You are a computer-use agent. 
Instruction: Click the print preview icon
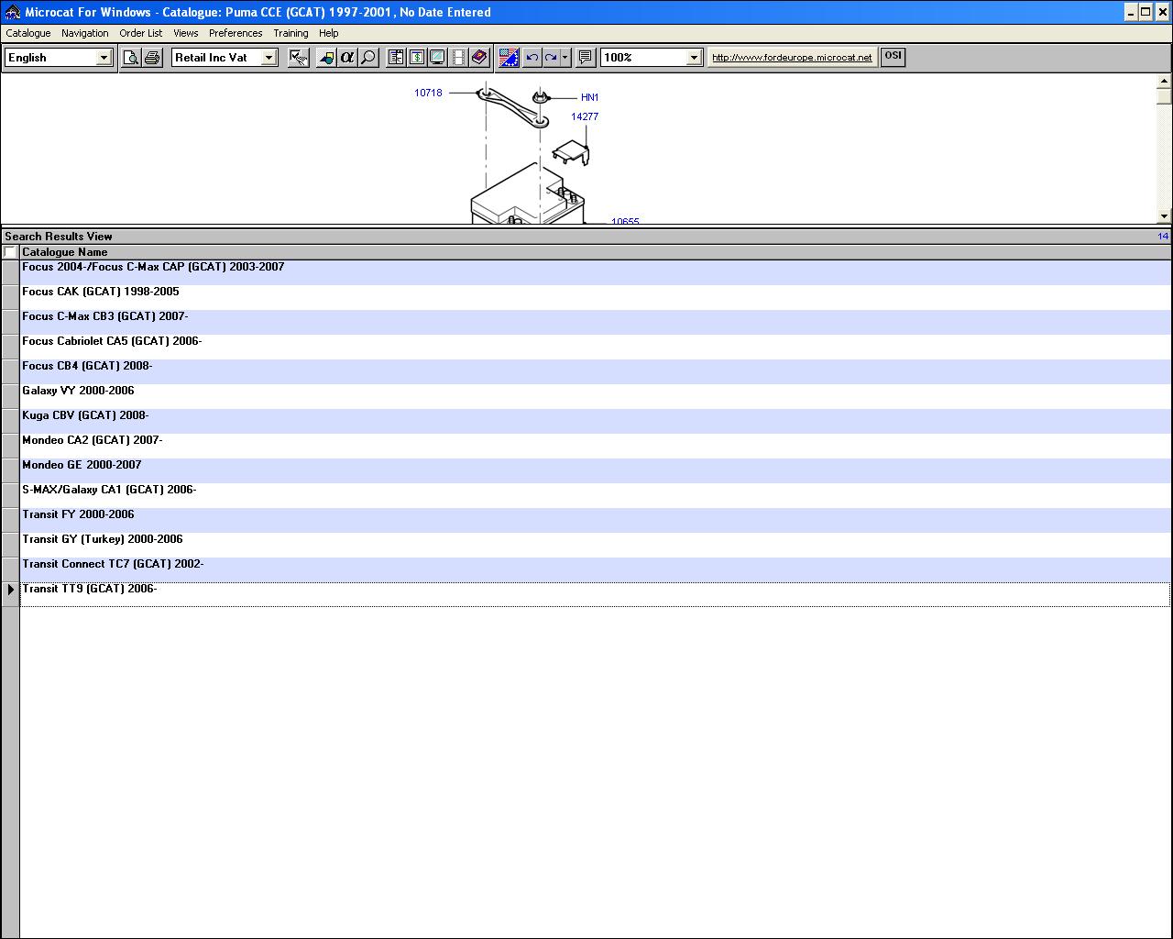point(131,58)
